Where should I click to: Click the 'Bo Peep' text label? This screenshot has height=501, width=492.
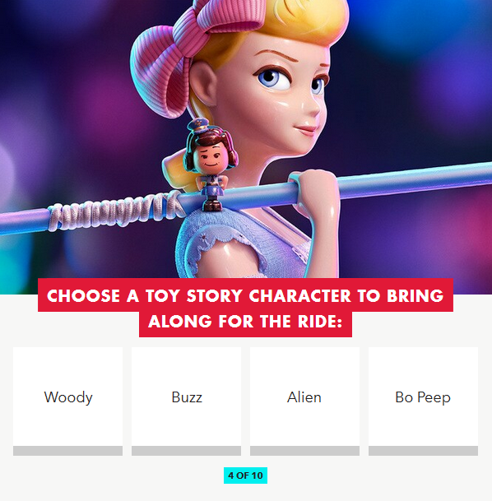coord(423,398)
